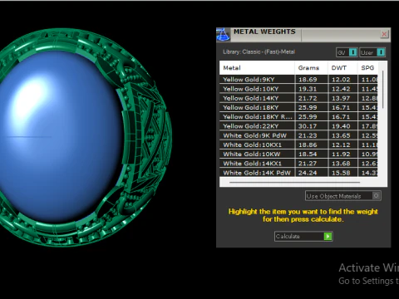Select the Yellow Gold:14KY row
The width and height of the screenshot is (399, 299).
[x=298, y=98]
